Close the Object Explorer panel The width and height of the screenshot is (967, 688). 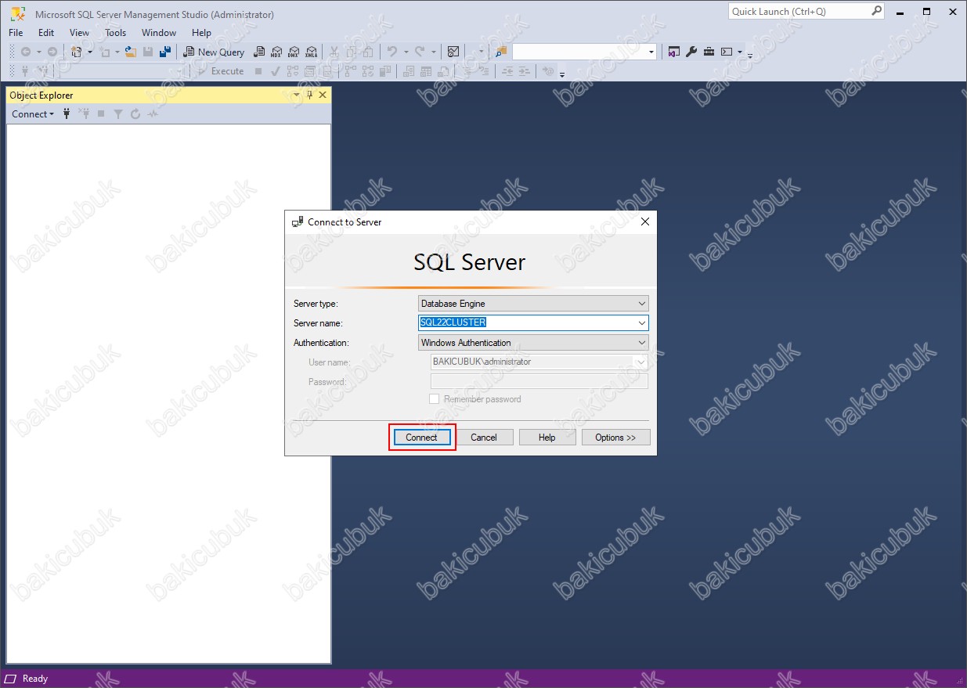pos(322,95)
